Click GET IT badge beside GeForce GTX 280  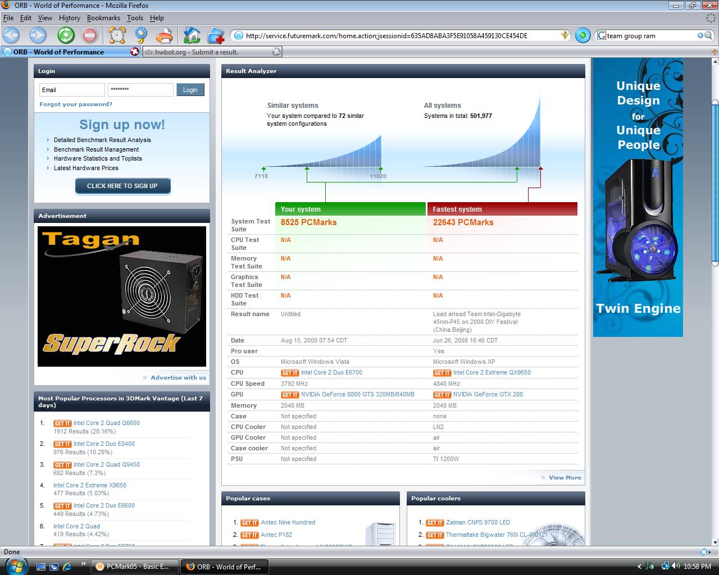[442, 395]
